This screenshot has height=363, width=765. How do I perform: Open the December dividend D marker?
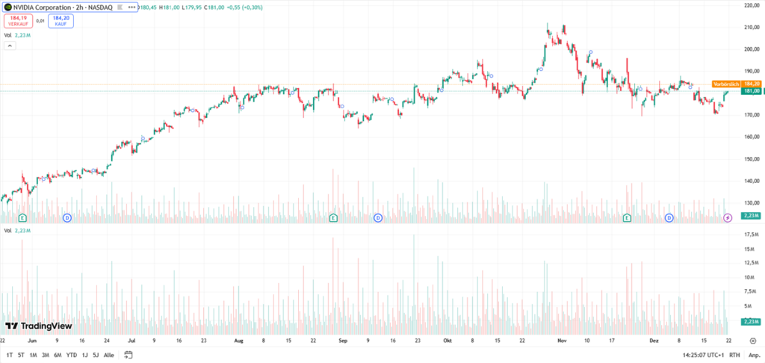(x=669, y=217)
